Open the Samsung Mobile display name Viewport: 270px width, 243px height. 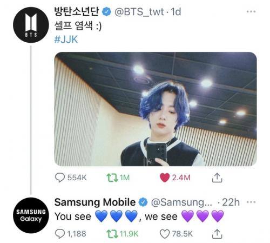tap(95, 202)
